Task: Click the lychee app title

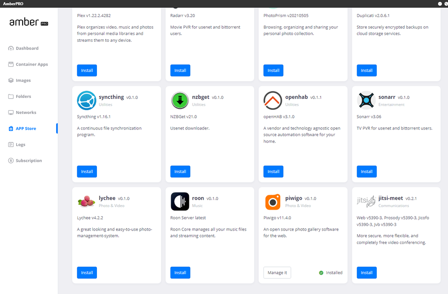Action: point(107,198)
